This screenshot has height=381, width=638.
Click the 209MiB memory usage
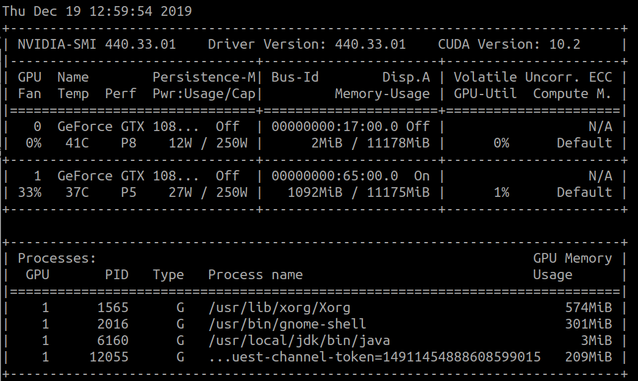coord(589,357)
